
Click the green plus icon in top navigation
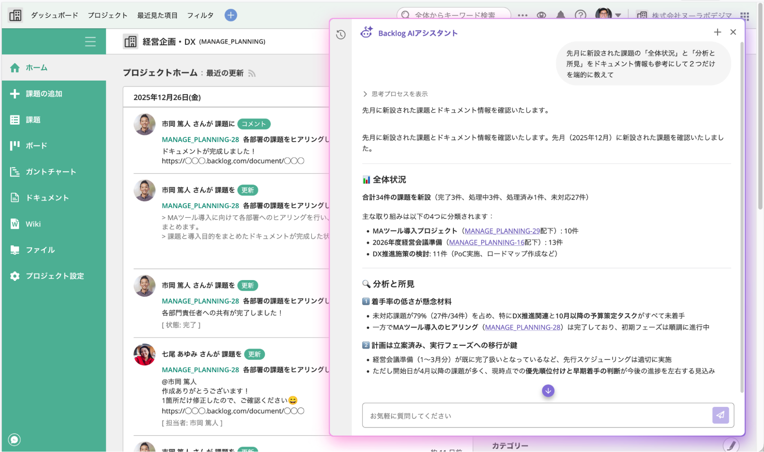click(230, 15)
